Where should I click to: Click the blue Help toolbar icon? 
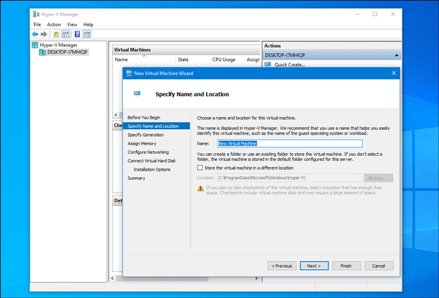pos(77,34)
